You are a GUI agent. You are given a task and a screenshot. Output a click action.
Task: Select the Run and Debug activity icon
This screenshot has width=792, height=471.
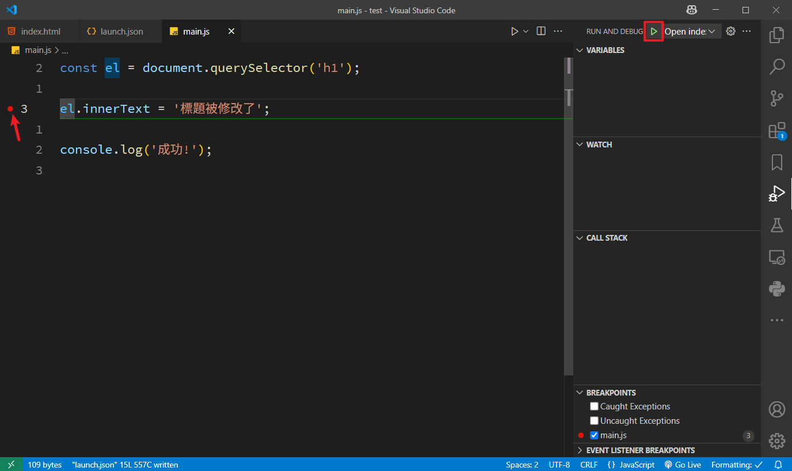click(776, 193)
